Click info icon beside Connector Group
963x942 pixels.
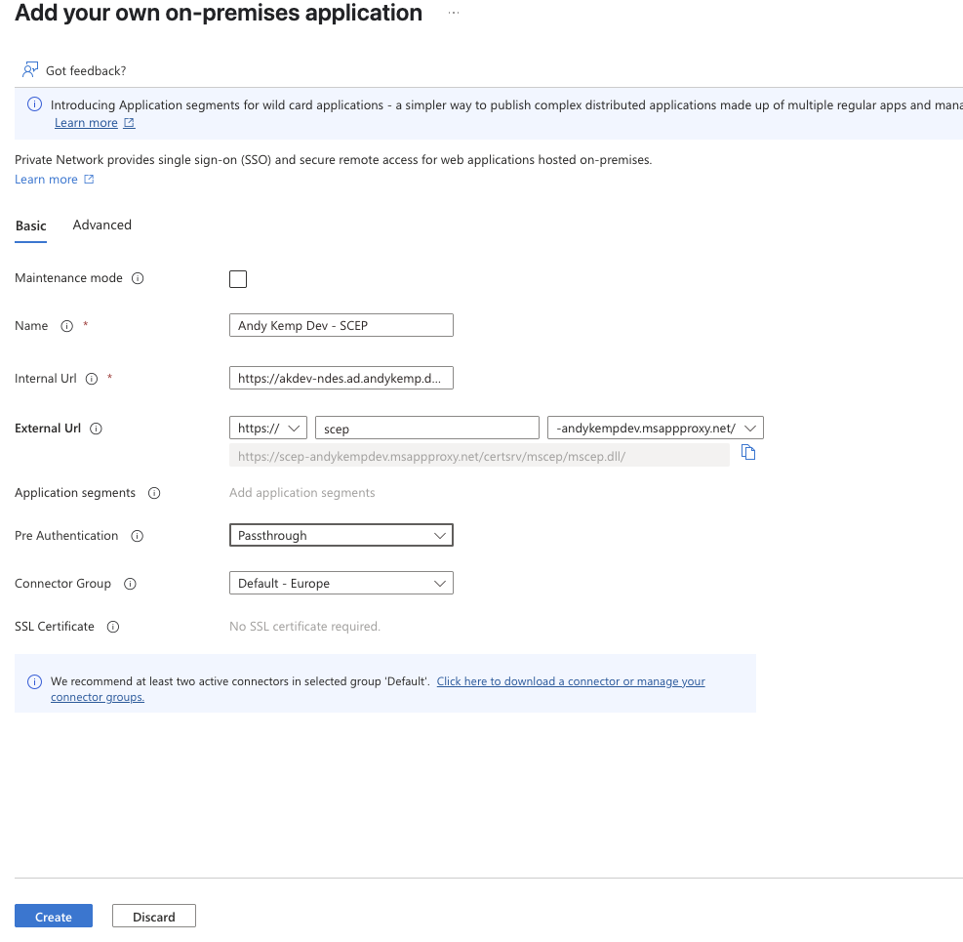click(130, 584)
